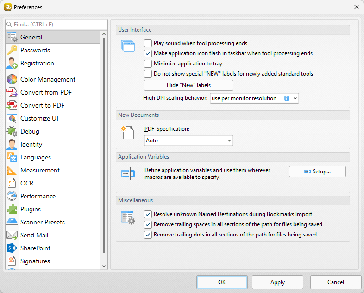Click the User Interface section header
The height and width of the screenshot is (293, 364).
[x=232, y=30]
